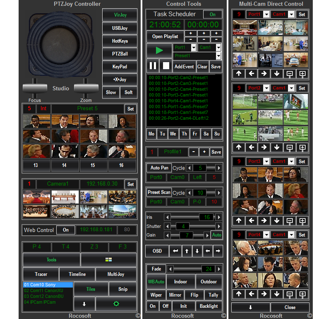Click the AddEvent button
This screenshot has height=319, width=331.
183,66
